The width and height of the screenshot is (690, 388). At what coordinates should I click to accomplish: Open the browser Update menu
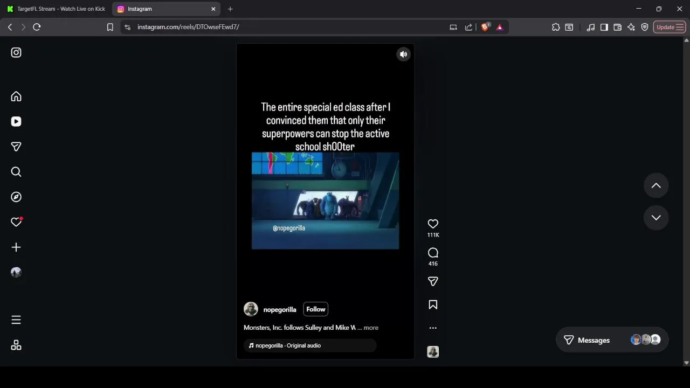click(670, 27)
